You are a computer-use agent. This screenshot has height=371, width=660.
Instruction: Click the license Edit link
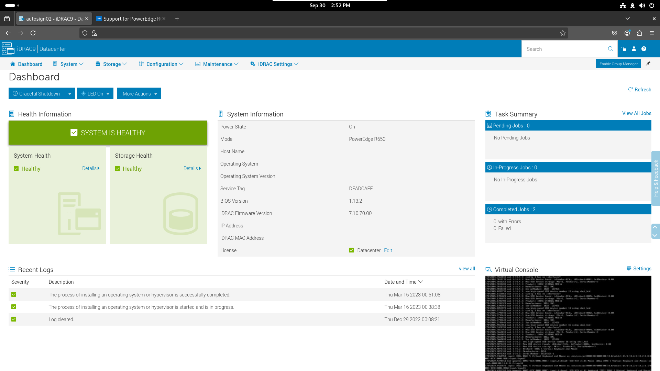388,250
